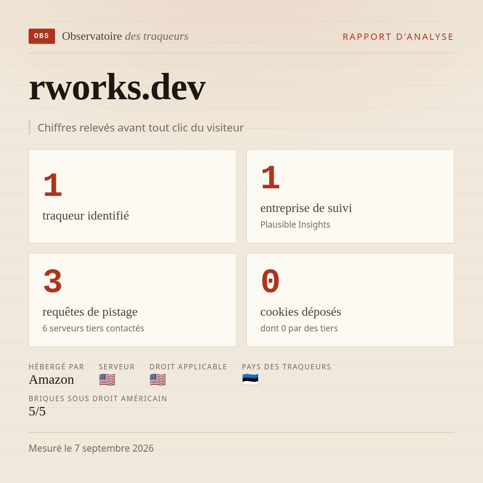This screenshot has height=483, width=483.
Task: Select the rworks.dev domain heading
Action: [117, 87]
